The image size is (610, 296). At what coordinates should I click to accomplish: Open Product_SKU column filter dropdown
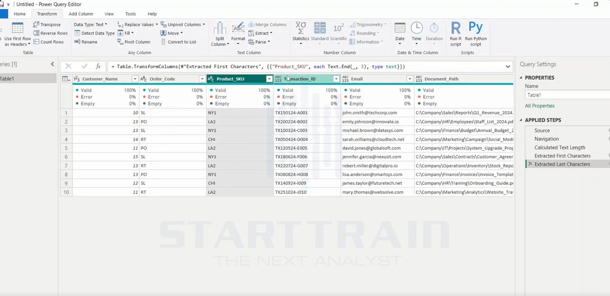point(269,79)
